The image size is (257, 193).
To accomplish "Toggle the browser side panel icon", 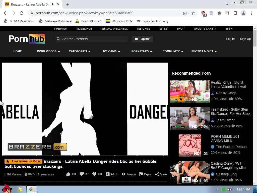I will (235, 13).
